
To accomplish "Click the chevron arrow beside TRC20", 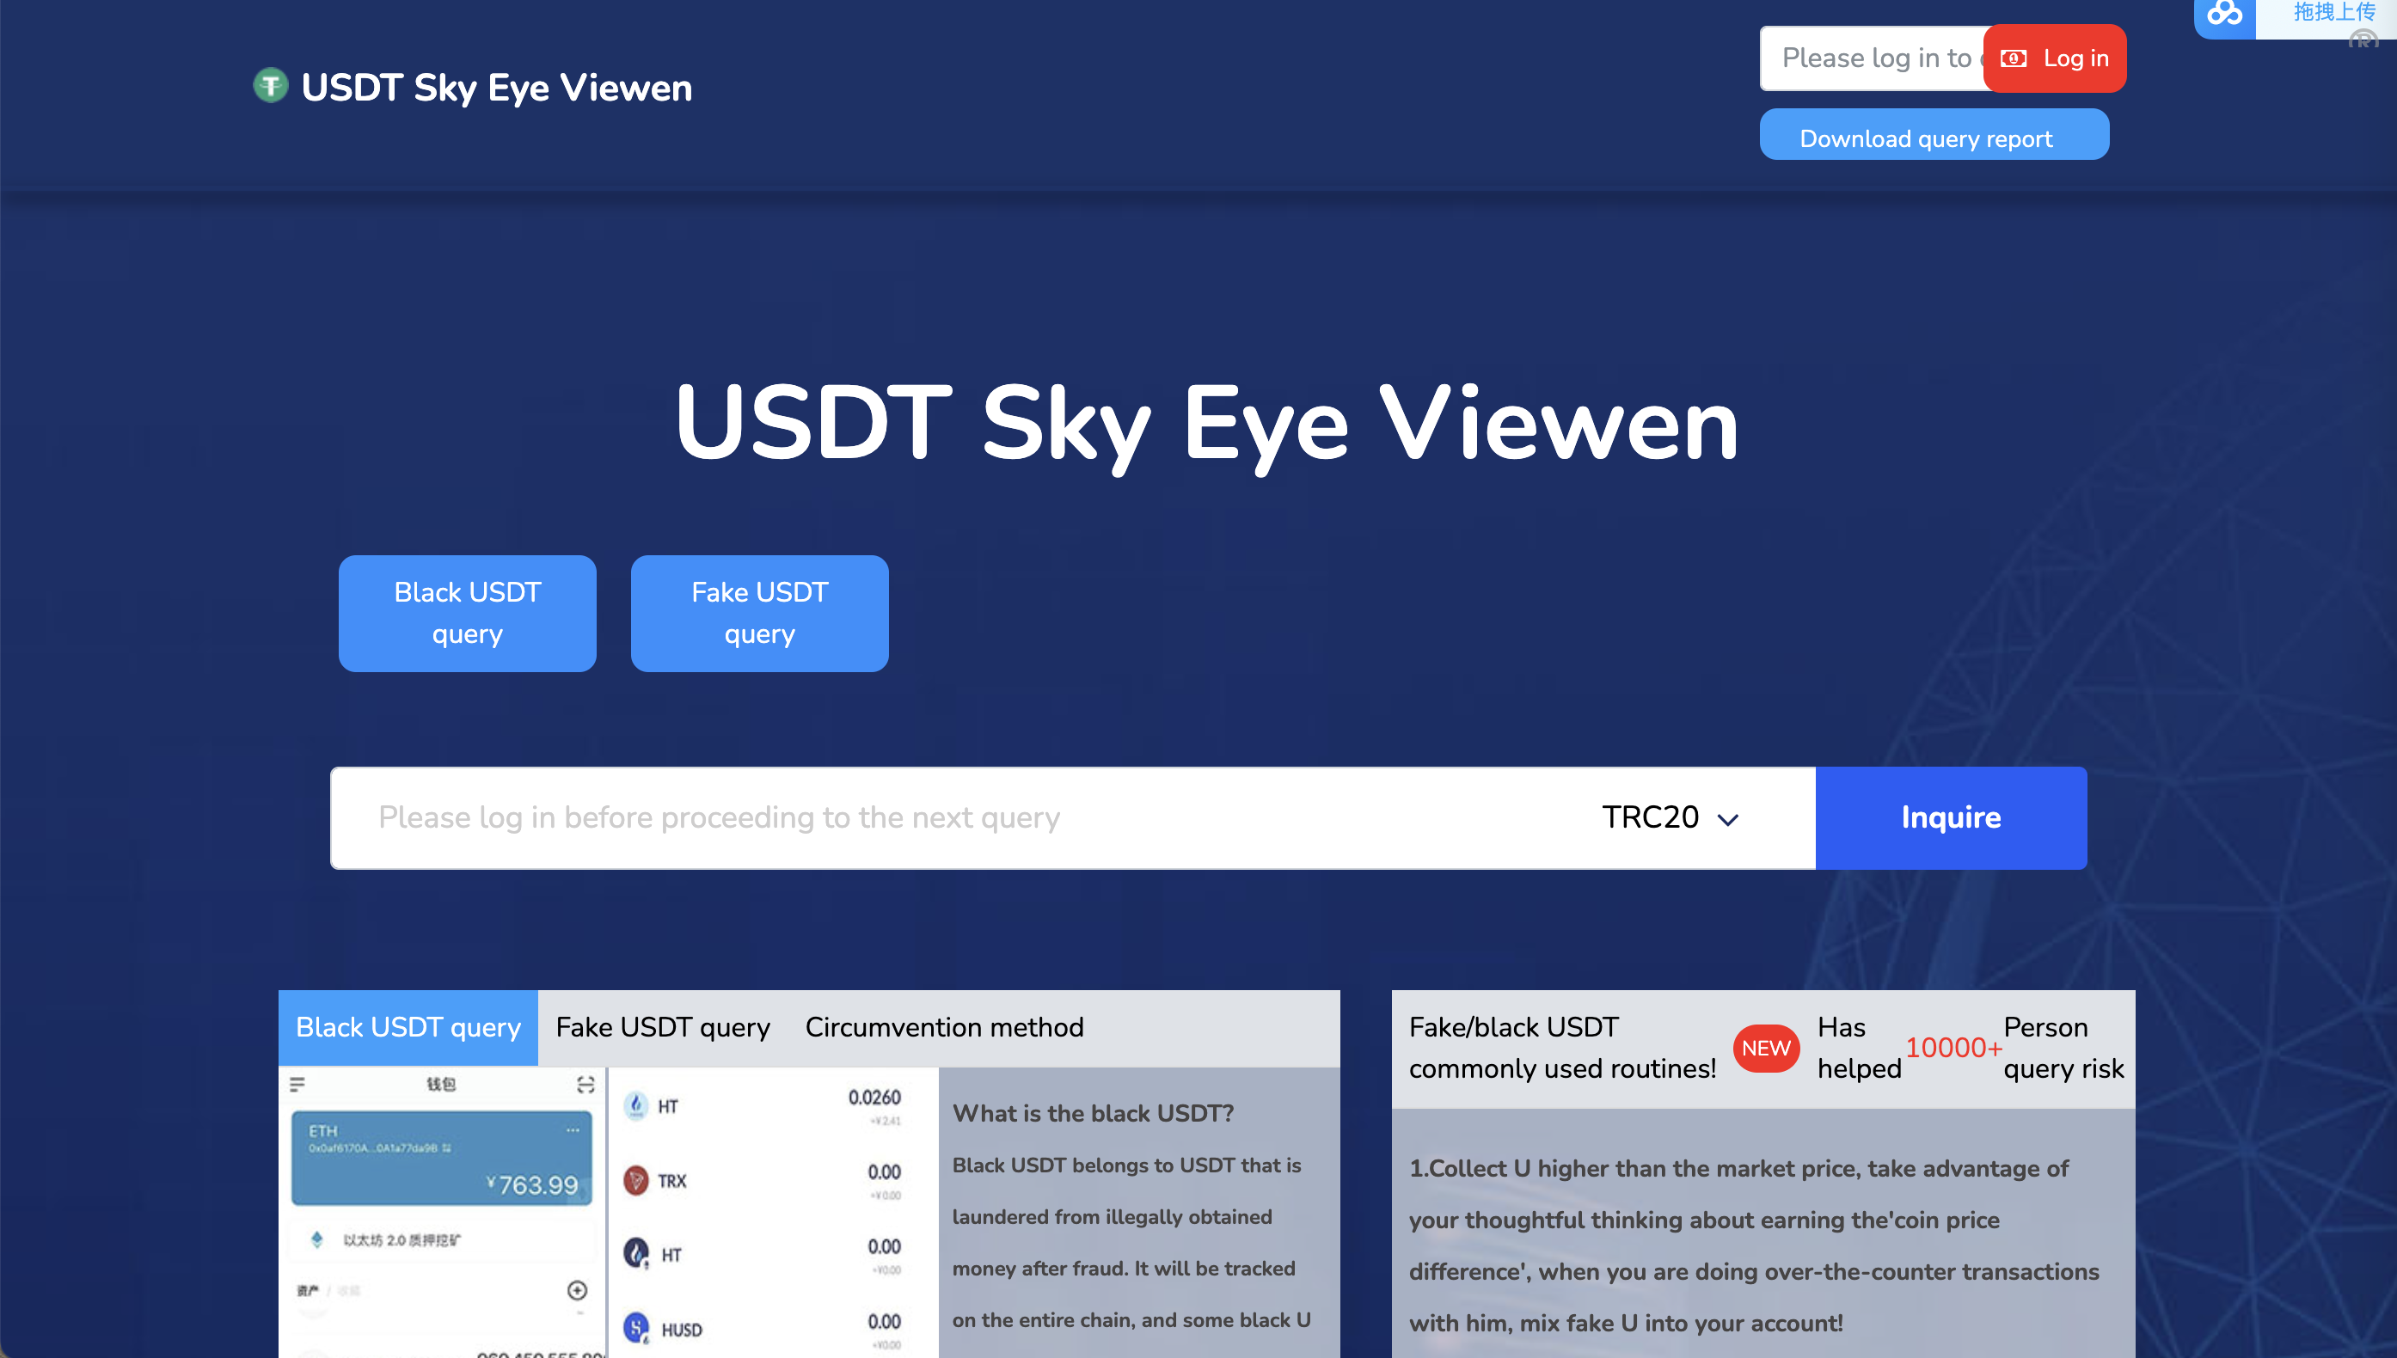I will (1727, 820).
